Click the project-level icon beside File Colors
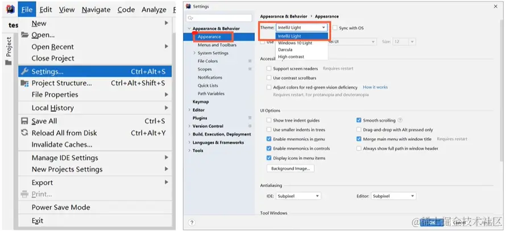 pos(250,61)
